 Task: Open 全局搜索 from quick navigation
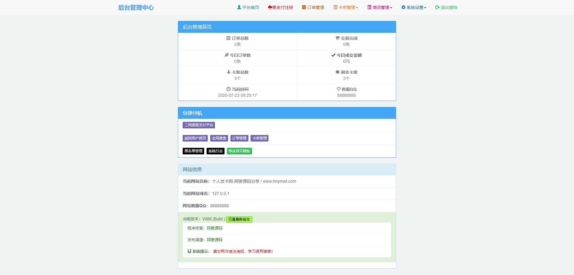[219, 138]
